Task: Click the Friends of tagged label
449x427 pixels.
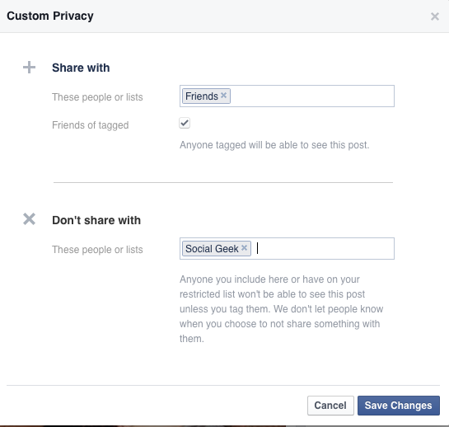Action: point(90,125)
